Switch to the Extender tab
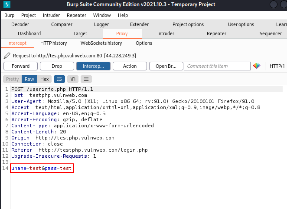Viewport: 287px width, 209px height. [139, 24]
